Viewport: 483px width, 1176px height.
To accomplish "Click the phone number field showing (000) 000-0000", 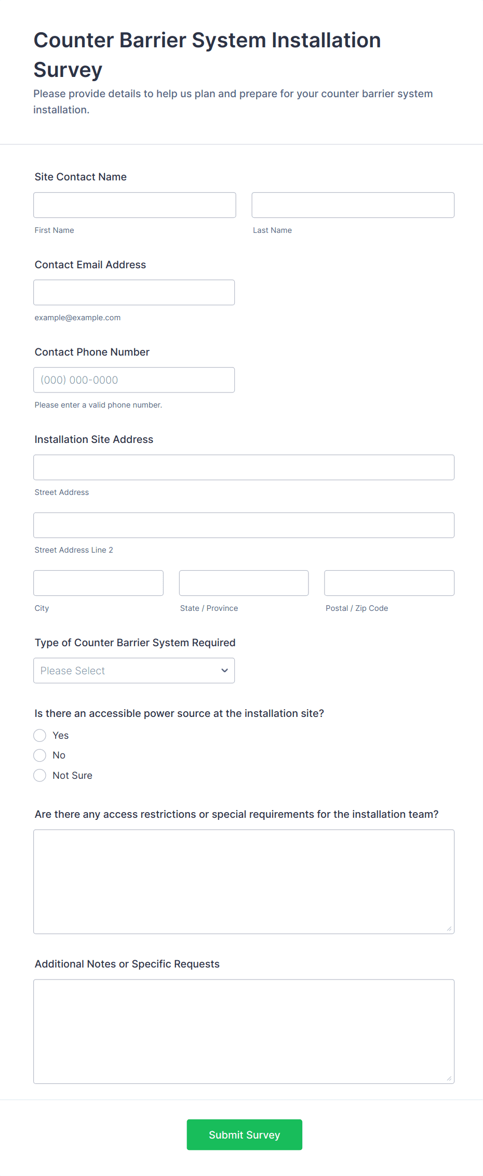I will point(134,380).
